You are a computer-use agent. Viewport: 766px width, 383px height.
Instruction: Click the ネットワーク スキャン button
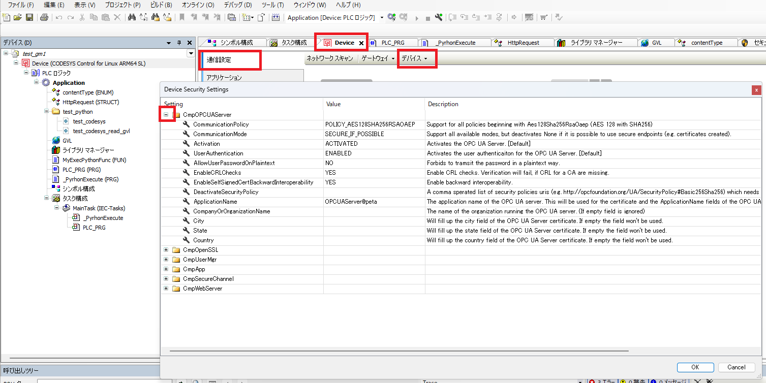tap(330, 58)
